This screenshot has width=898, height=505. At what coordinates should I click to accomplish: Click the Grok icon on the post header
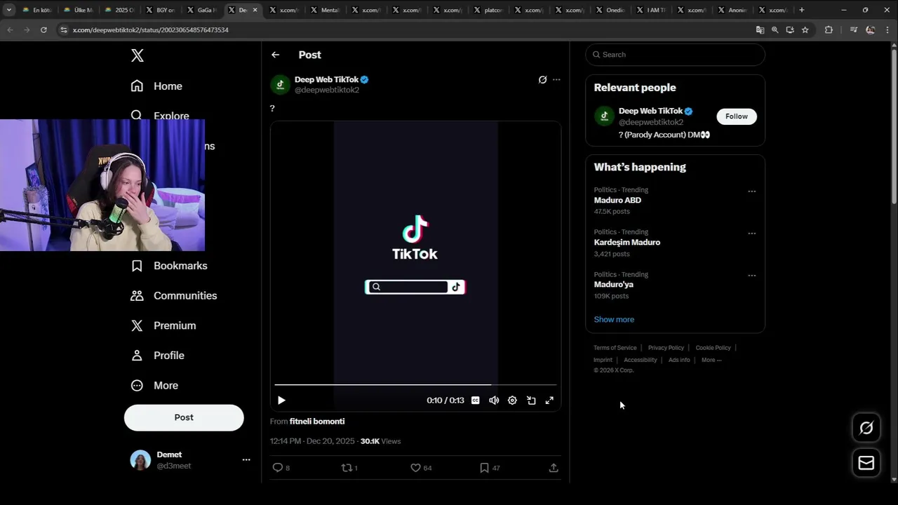[x=542, y=80]
